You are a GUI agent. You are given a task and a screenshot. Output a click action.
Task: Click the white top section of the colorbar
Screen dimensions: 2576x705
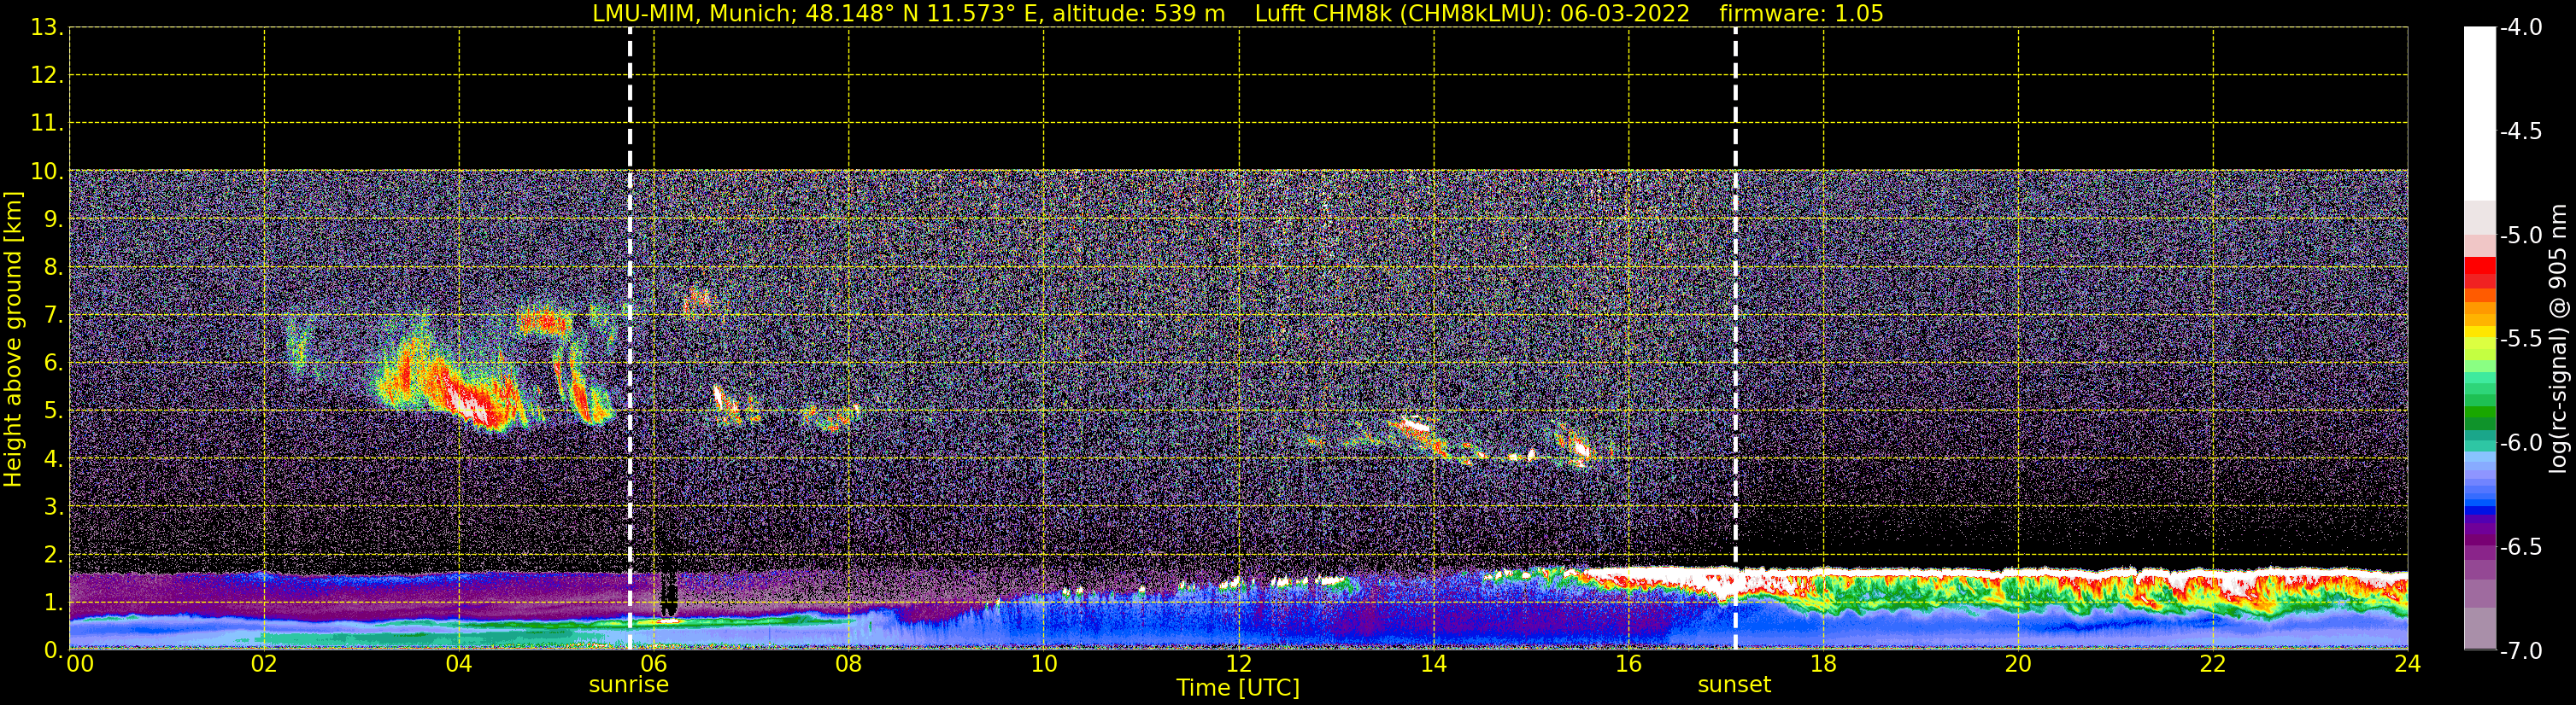[2480, 115]
